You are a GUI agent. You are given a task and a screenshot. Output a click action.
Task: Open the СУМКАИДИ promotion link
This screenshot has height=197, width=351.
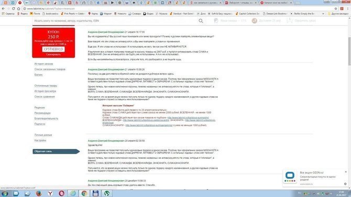[x=188, y=118]
